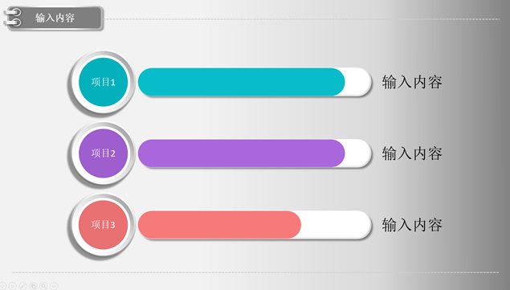510x290 pixels.
Task: Click white unfilled end of red bar
Action: click(337, 225)
